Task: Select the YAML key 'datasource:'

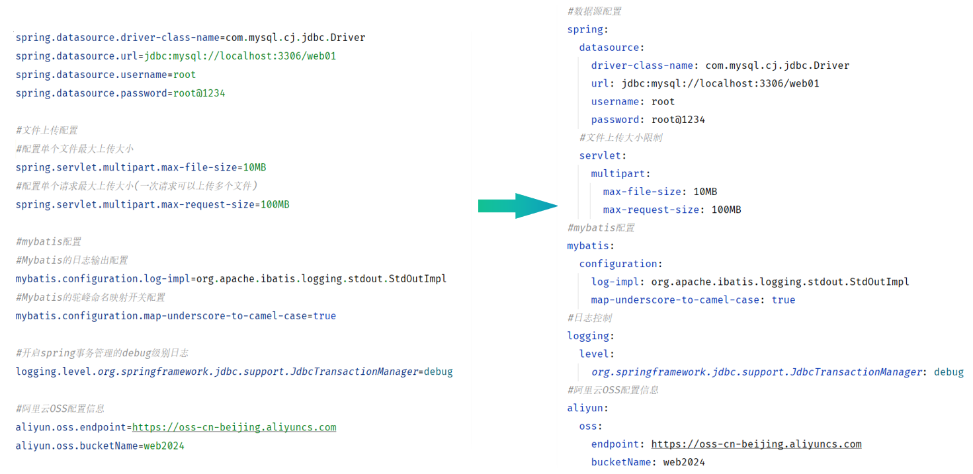Action: (612, 47)
